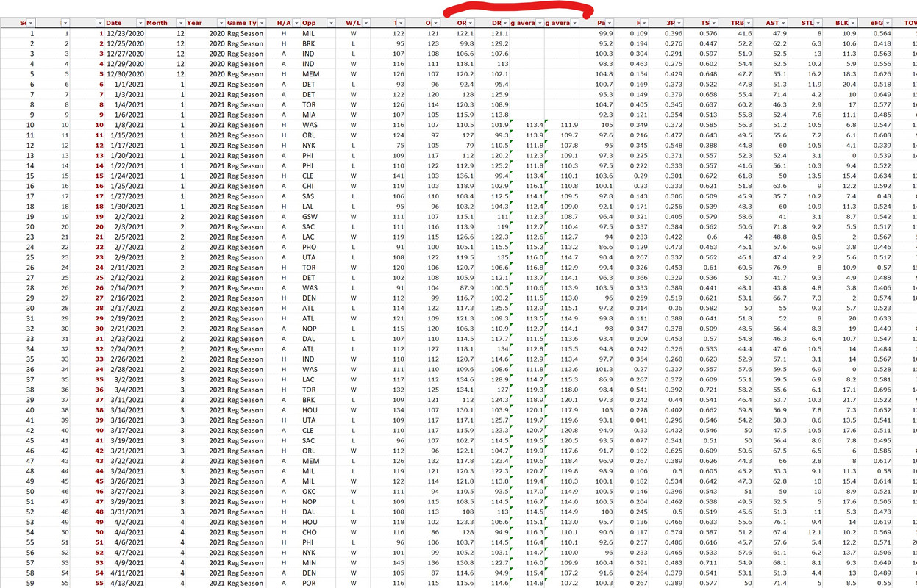Click OR value 136.1 in the CLE row
The image size is (917, 588).
click(459, 176)
